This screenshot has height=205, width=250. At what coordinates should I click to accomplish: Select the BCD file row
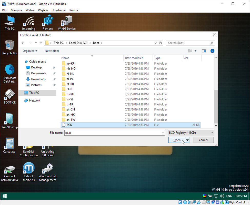pyautogui.click(x=131, y=125)
